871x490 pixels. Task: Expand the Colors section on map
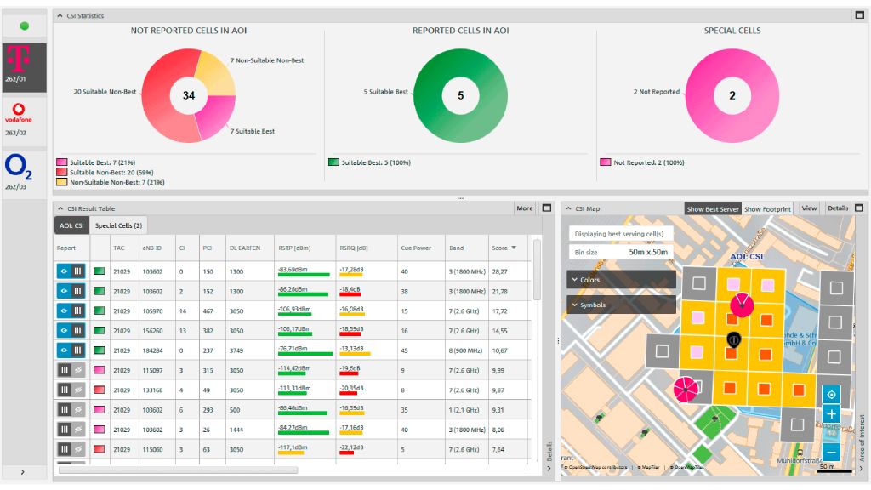[x=622, y=280]
